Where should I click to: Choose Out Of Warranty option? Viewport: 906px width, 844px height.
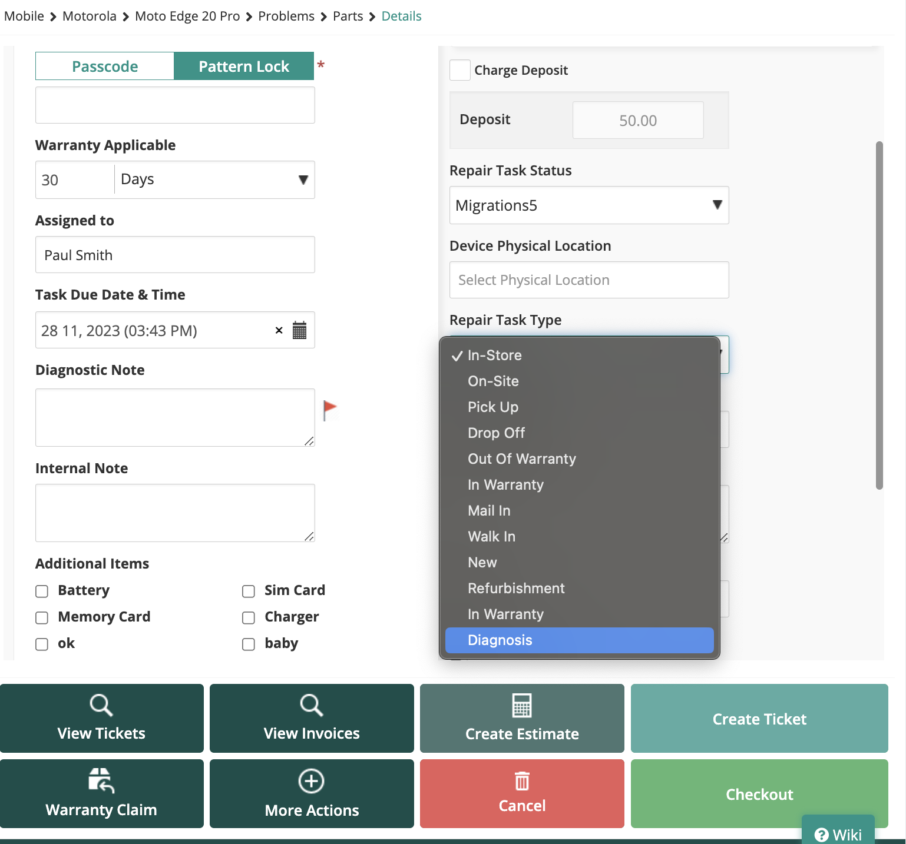coord(580,458)
